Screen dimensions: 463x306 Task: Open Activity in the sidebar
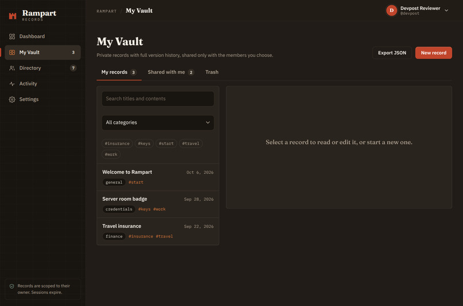tap(43, 84)
